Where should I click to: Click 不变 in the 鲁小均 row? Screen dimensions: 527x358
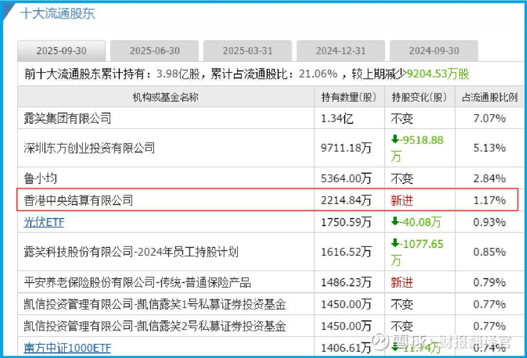pos(402,178)
